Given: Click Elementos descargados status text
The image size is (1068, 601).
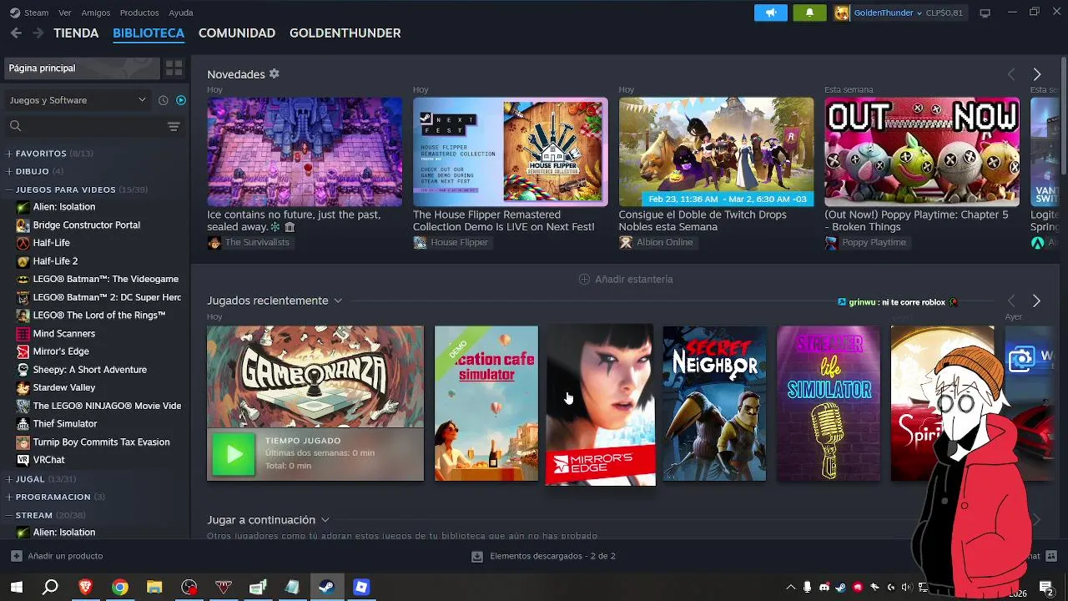Looking at the screenshot, I should tap(552, 556).
